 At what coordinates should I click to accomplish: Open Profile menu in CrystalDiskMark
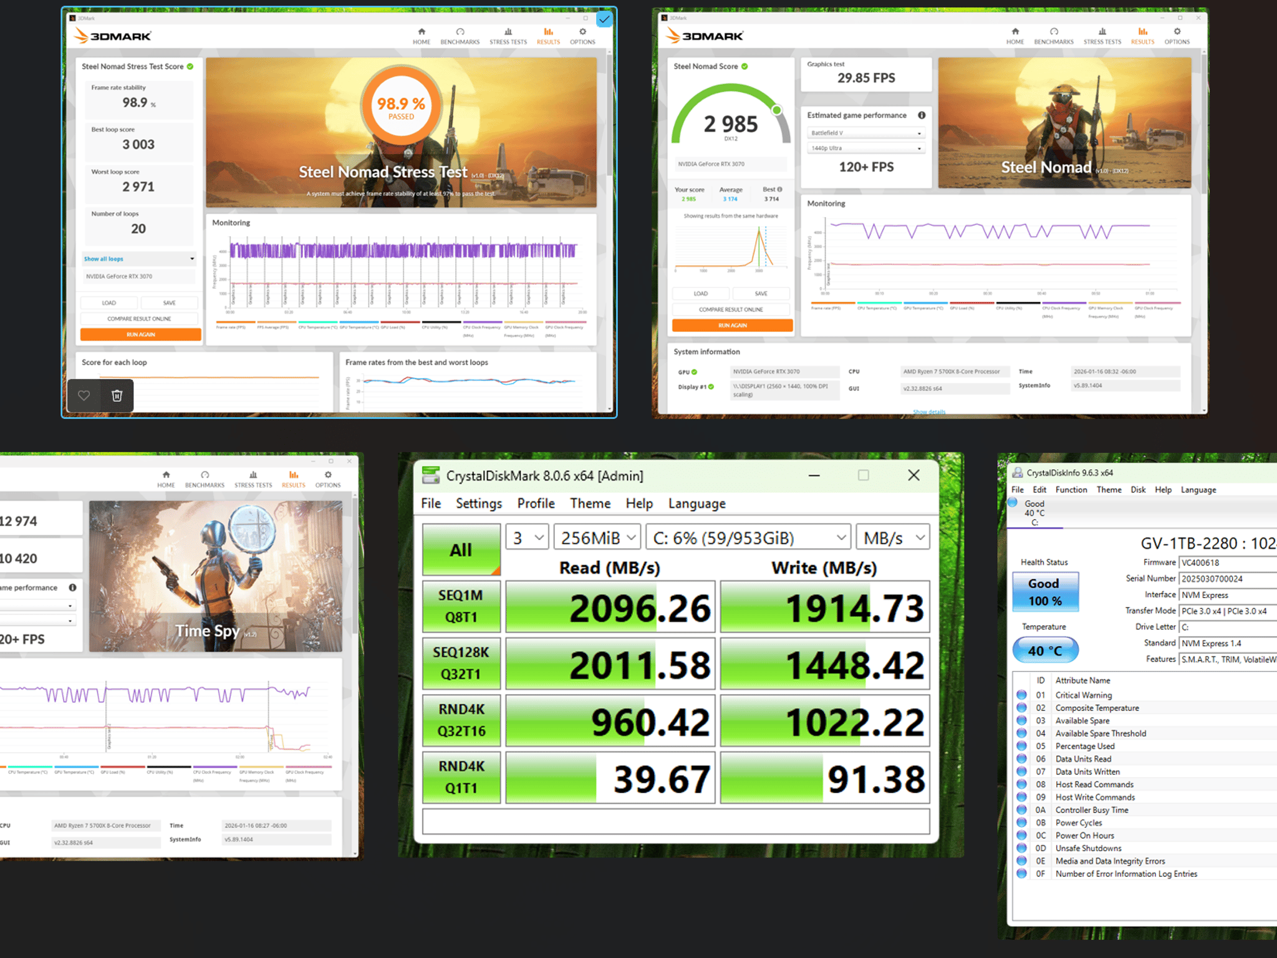[536, 503]
